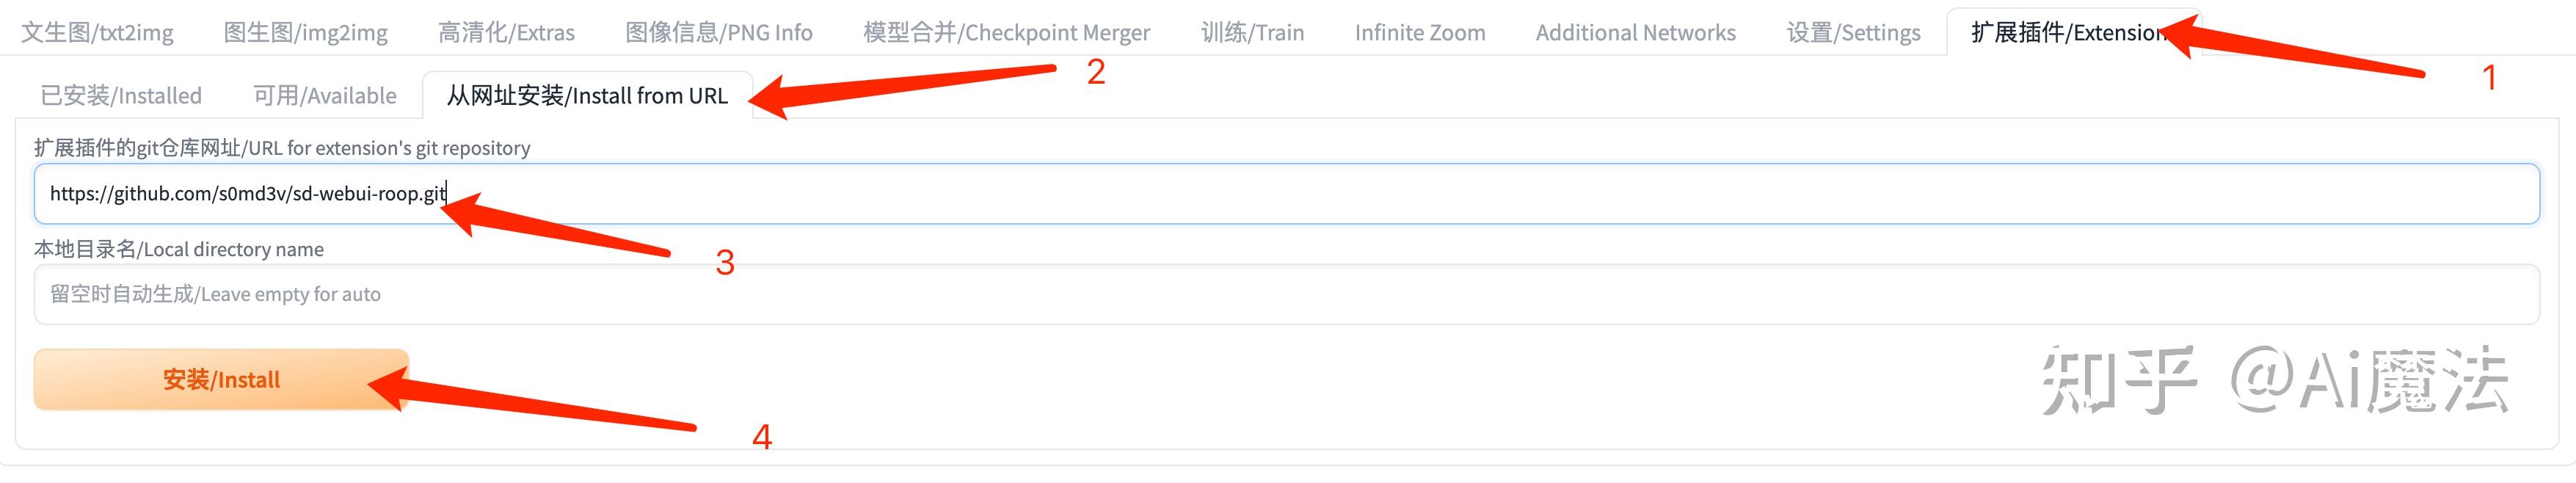Open the 图像信息/PNG Info tab

(x=718, y=33)
